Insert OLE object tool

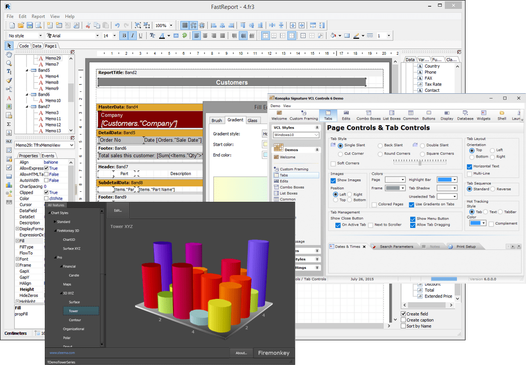pyautogui.click(x=9, y=141)
